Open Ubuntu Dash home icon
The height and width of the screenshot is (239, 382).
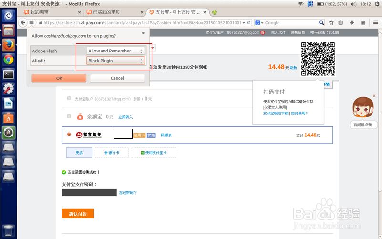(8, 16)
